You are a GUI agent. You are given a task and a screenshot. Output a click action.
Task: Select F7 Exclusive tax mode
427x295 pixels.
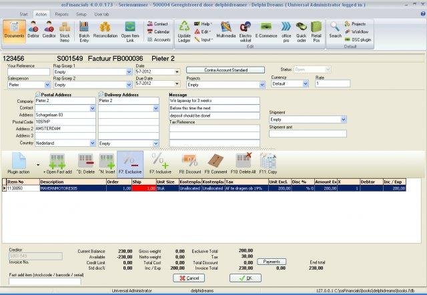130,164
